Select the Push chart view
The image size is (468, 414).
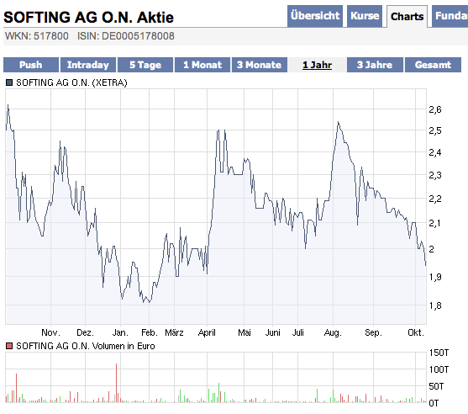click(x=31, y=65)
